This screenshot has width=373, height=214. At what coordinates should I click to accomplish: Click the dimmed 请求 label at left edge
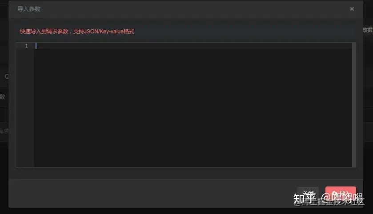pos(4,131)
